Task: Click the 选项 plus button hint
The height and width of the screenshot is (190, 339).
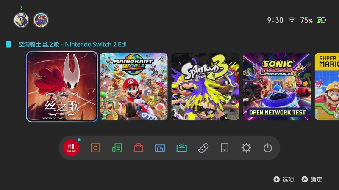Action: (x=283, y=179)
